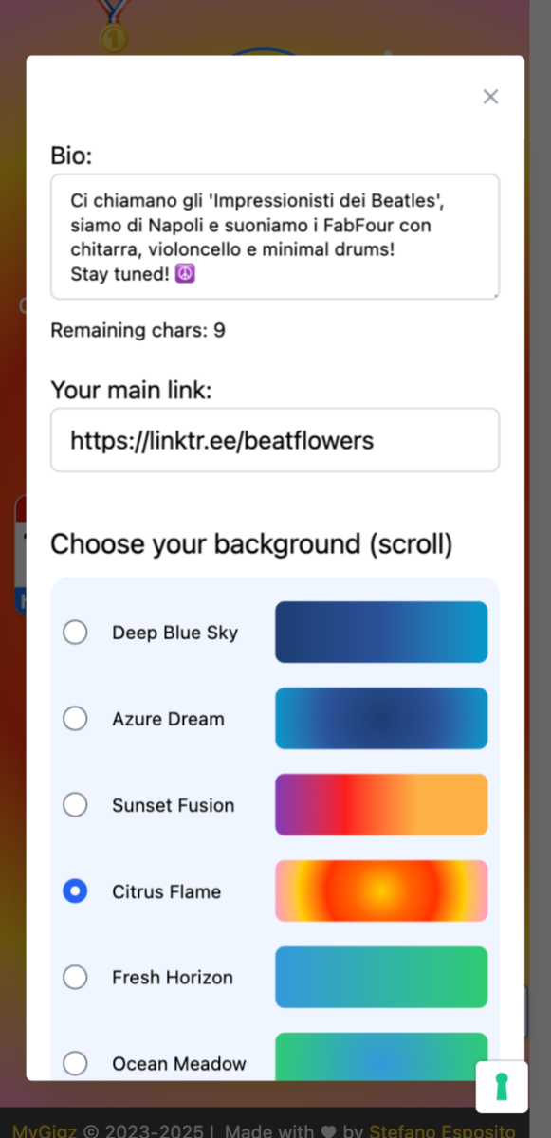This screenshot has height=1138, width=551.
Task: Click the Azure Dream gradient swatch
Action: pyautogui.click(x=381, y=718)
